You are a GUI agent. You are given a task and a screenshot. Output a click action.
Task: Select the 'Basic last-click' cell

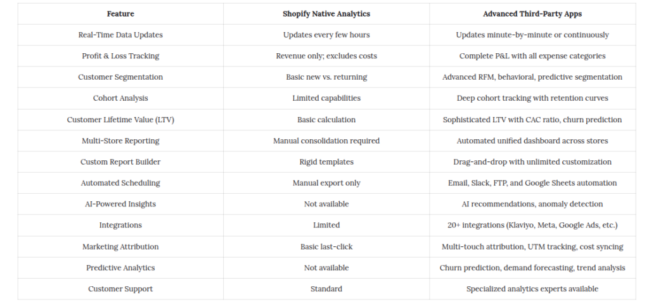click(326, 246)
